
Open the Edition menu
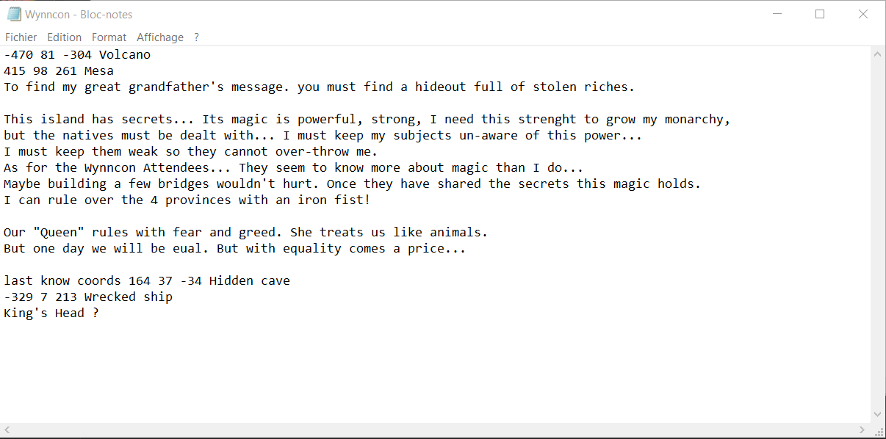64,37
